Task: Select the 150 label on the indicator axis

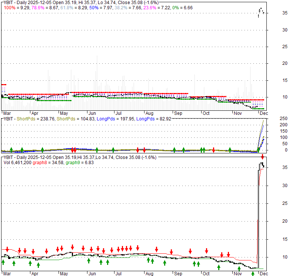Action: (283, 131)
